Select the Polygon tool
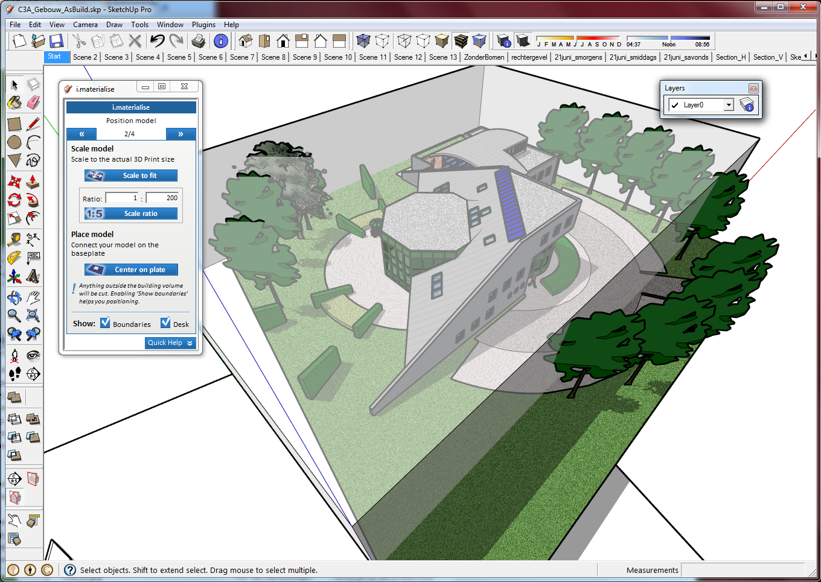 coord(14,160)
